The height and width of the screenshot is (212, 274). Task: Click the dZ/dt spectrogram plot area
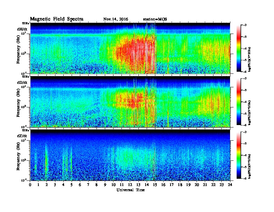click(130, 155)
